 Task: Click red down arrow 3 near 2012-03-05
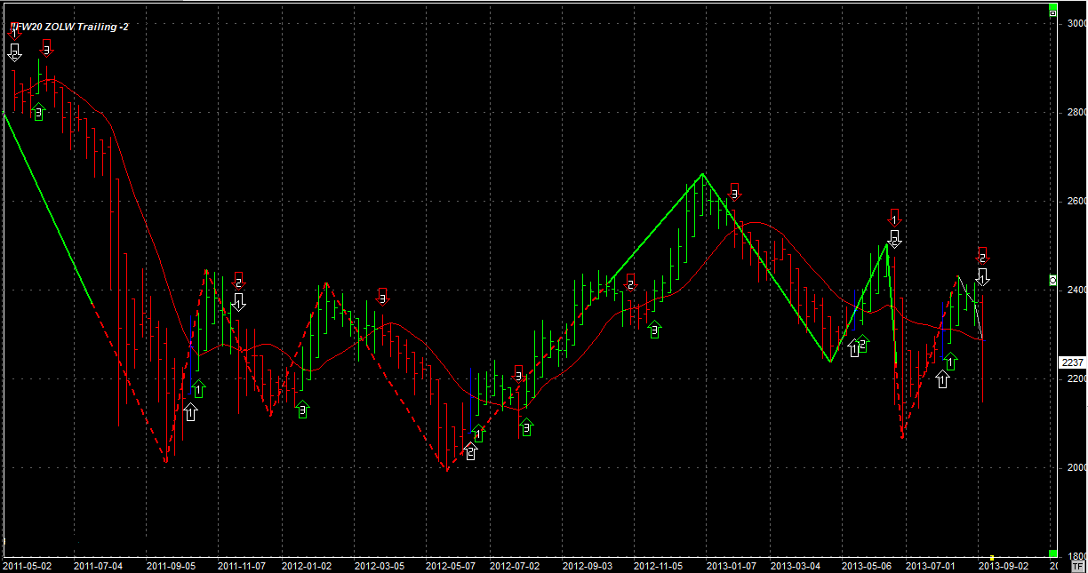(382, 297)
